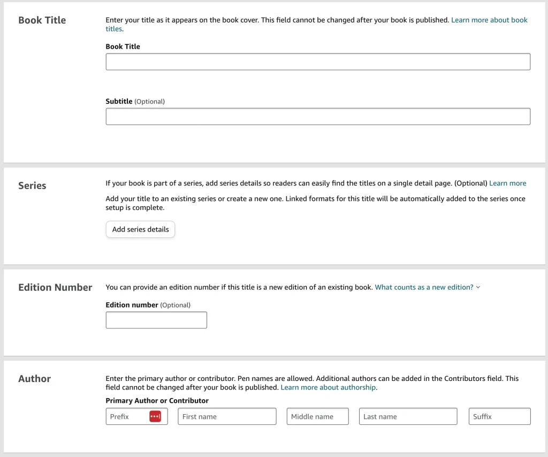
Task: Select the 'Book Title' section heading
Action: [x=42, y=20]
